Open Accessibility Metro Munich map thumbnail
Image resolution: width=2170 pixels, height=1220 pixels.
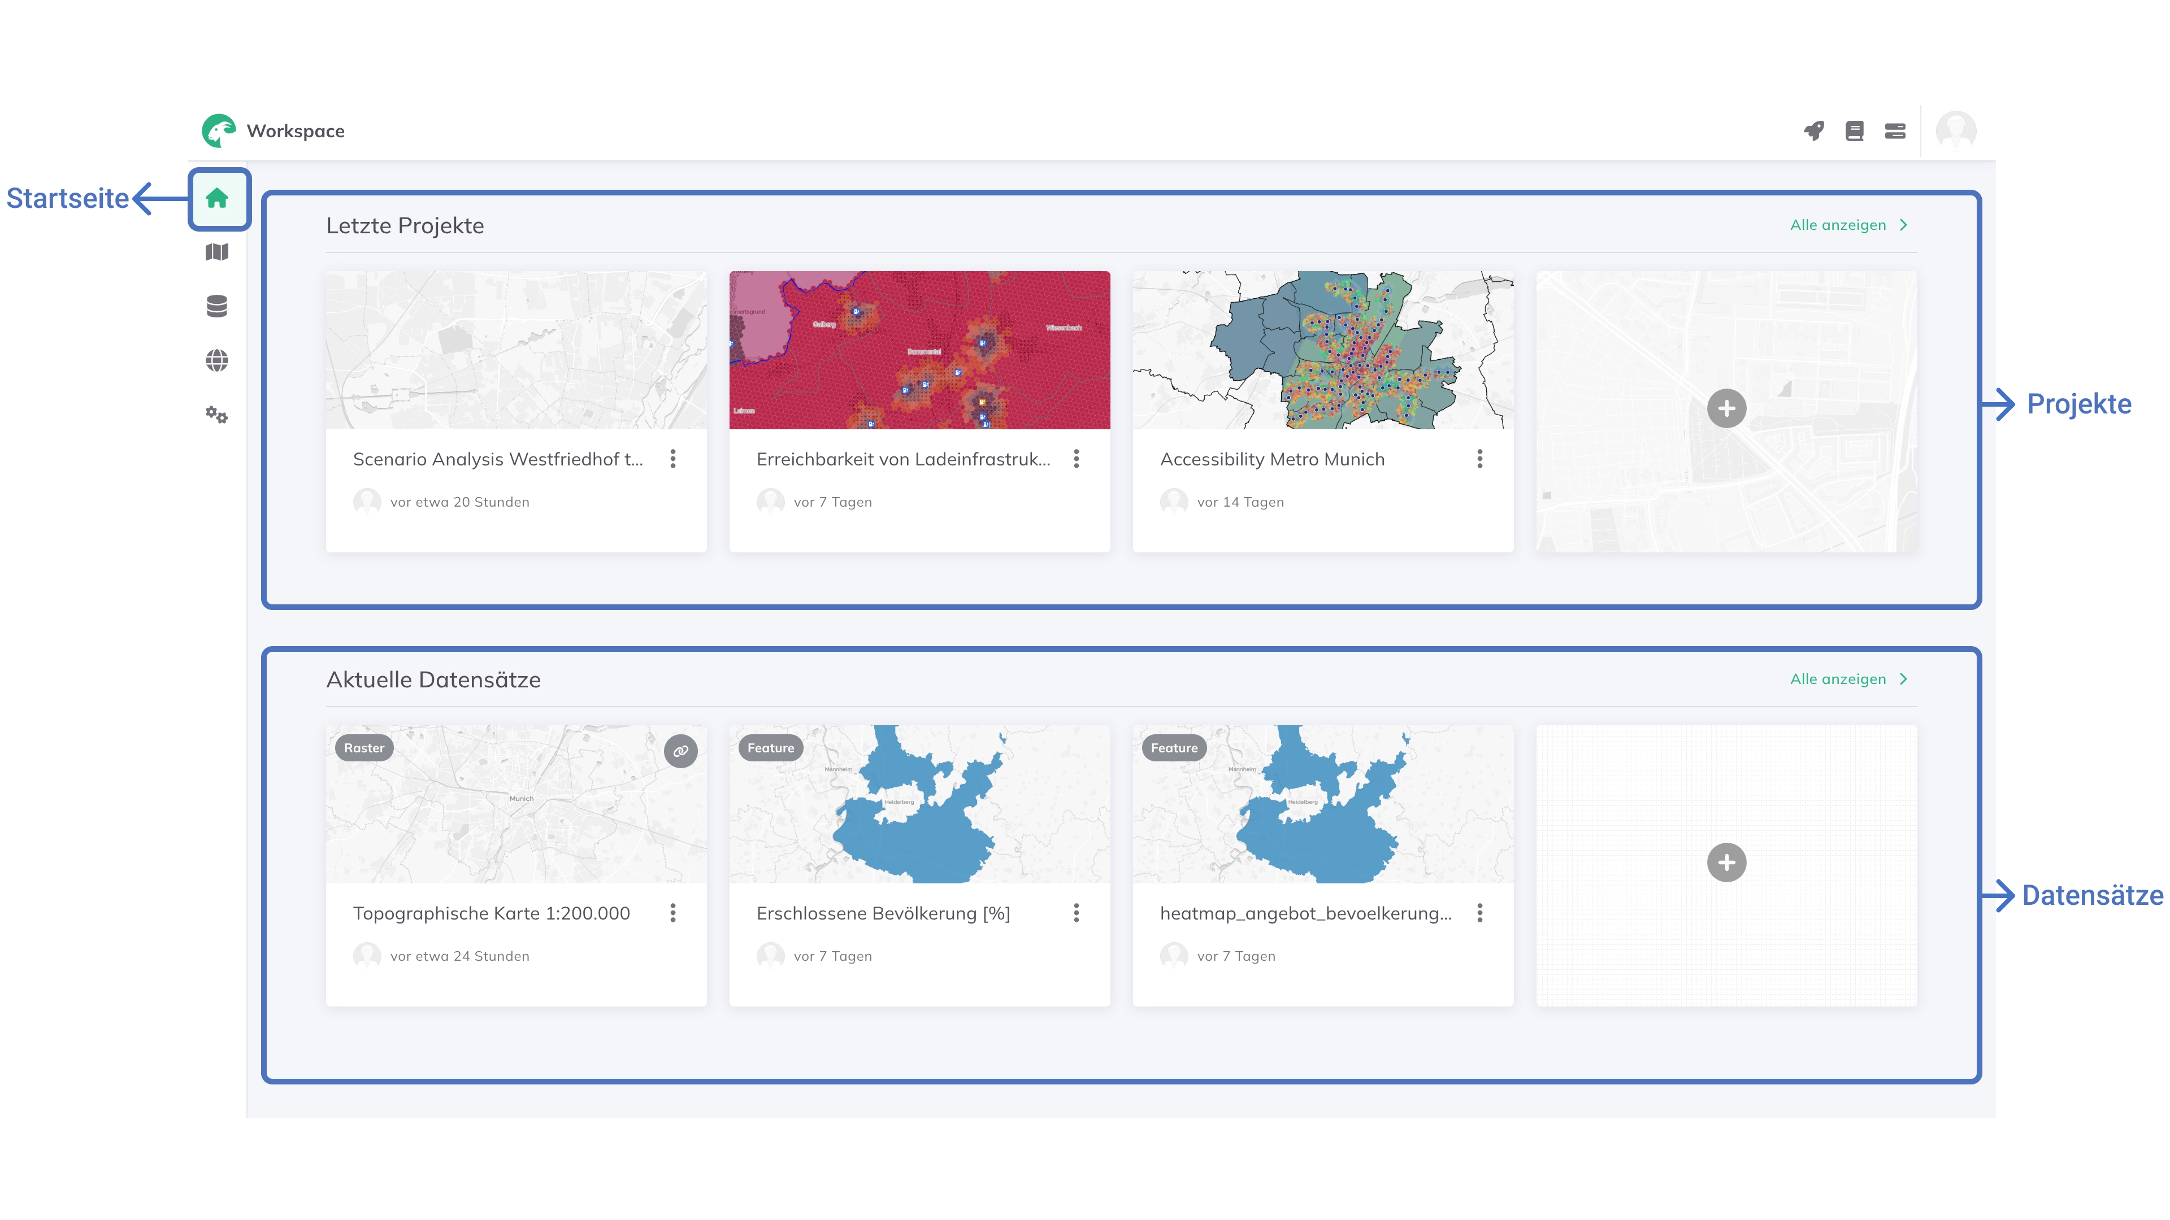pos(1323,350)
